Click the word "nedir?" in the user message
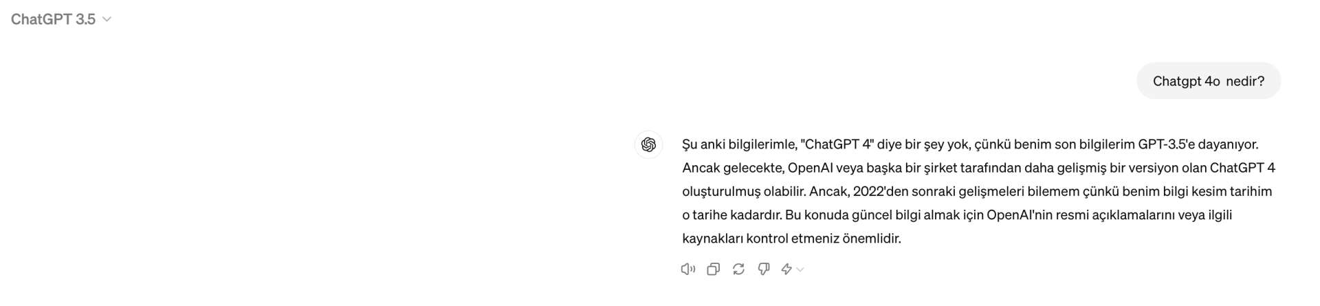 tap(1245, 81)
